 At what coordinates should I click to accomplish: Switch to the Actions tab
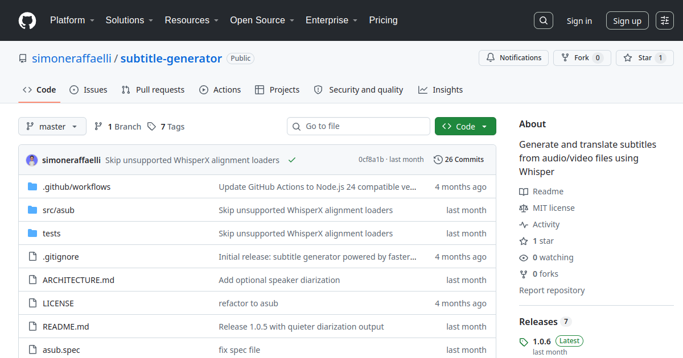pos(220,90)
